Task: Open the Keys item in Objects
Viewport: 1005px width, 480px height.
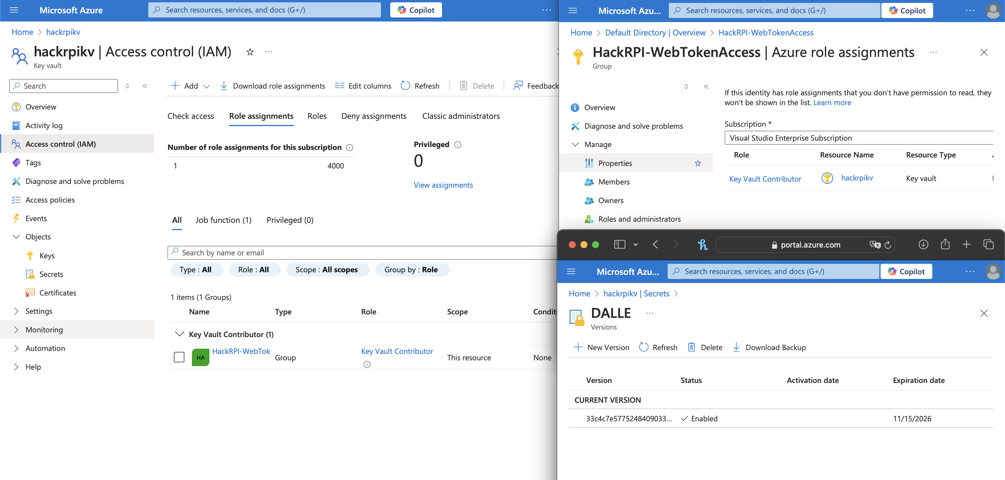Action: (x=47, y=256)
